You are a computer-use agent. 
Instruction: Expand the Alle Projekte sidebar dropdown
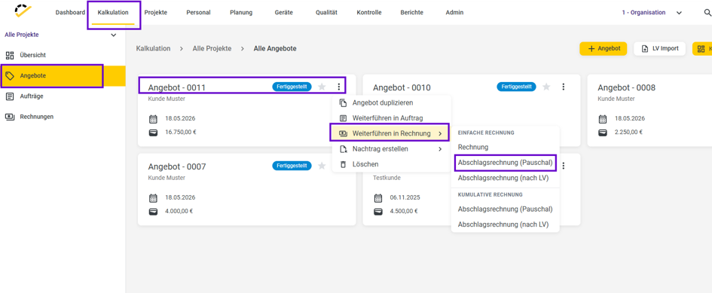[114, 35]
